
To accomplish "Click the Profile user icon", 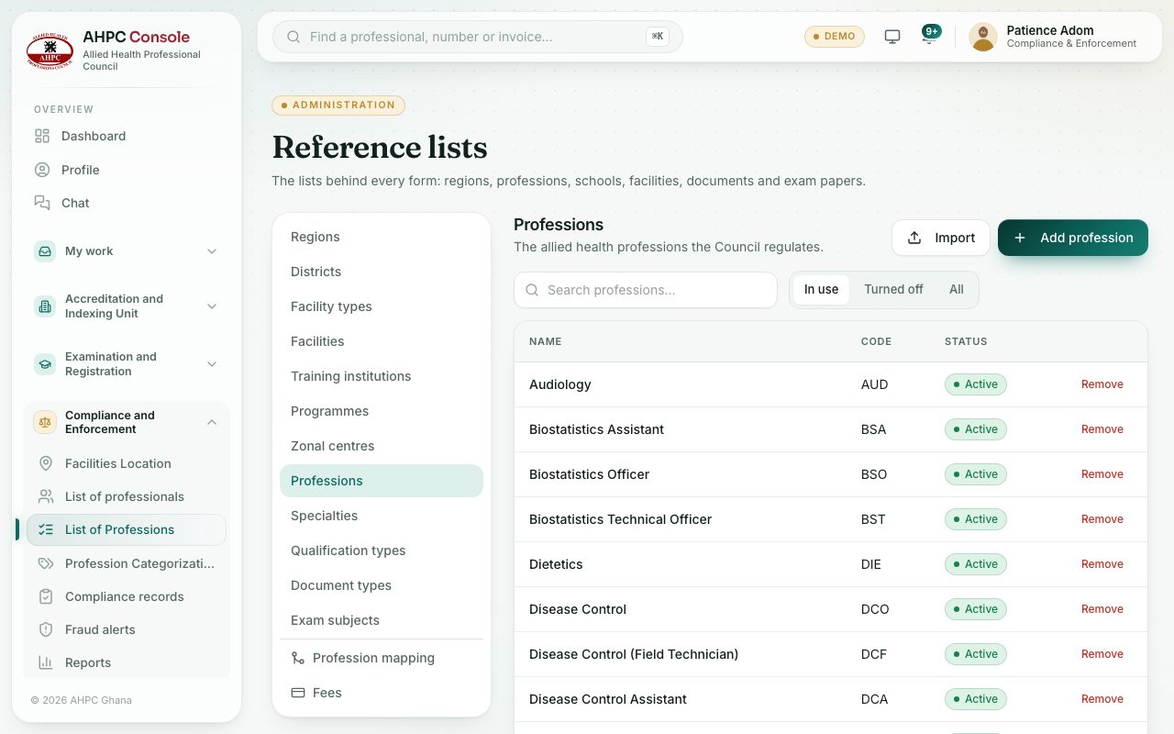I will coord(42,170).
